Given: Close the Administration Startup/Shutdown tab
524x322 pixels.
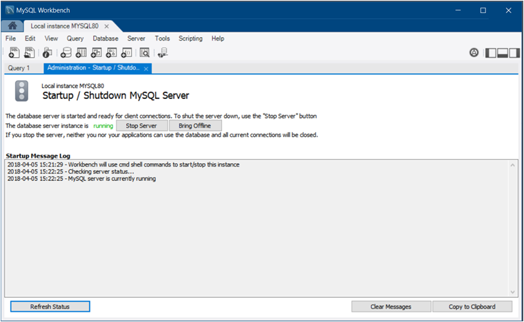Looking at the screenshot, I should [146, 69].
